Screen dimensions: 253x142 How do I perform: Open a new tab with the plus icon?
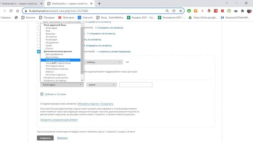99,4
